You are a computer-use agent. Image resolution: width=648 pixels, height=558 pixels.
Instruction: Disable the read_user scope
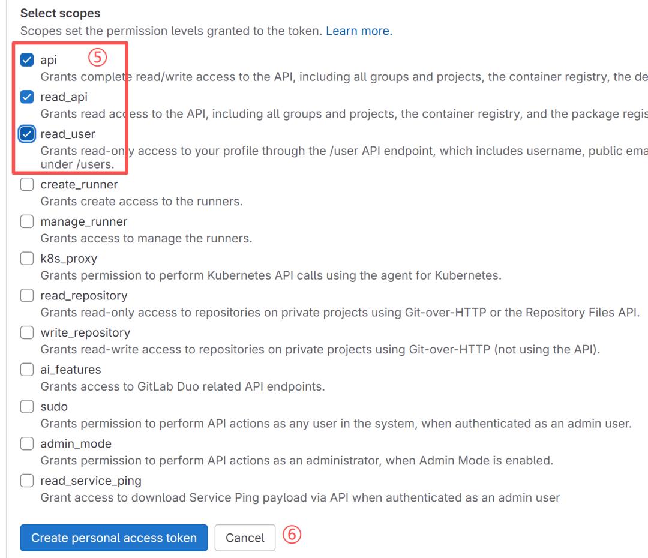coord(26,134)
